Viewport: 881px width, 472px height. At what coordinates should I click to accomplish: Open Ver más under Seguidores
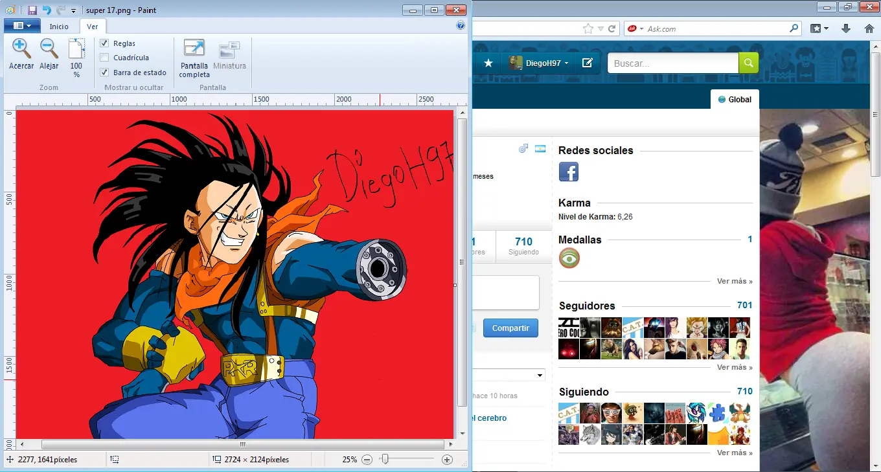(735, 368)
